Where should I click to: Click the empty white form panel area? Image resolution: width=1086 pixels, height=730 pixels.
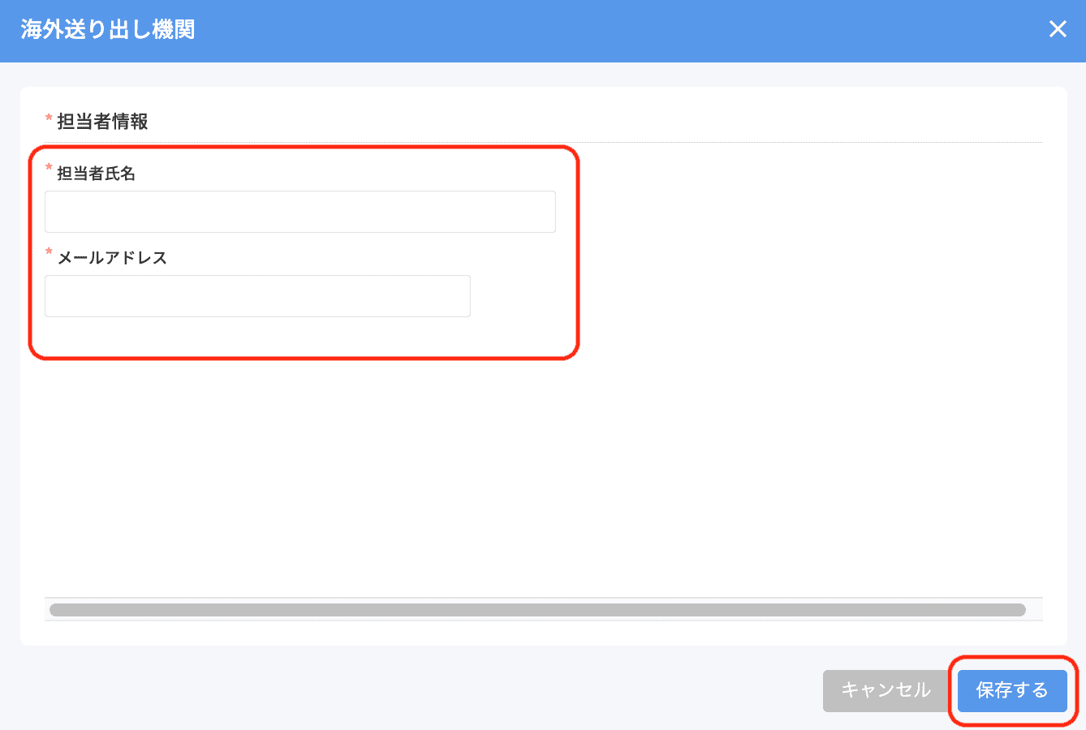coord(544,470)
